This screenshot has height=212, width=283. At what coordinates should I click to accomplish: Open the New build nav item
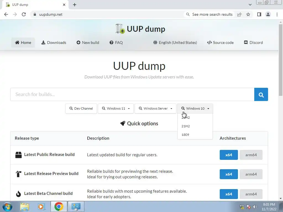(x=88, y=43)
